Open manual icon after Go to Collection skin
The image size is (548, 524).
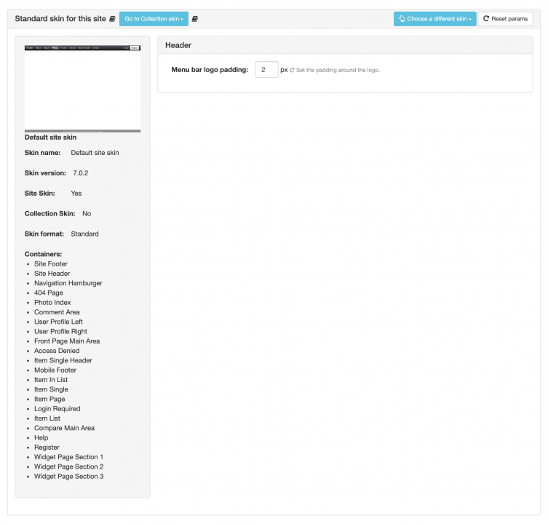[194, 19]
